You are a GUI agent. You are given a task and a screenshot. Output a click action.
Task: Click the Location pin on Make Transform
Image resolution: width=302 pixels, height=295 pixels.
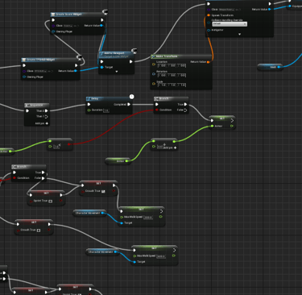154,64
